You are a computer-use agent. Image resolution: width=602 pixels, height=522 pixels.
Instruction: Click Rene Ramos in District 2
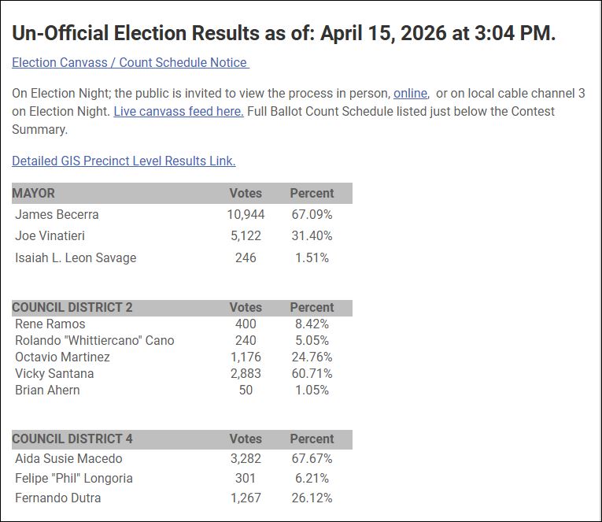50,324
